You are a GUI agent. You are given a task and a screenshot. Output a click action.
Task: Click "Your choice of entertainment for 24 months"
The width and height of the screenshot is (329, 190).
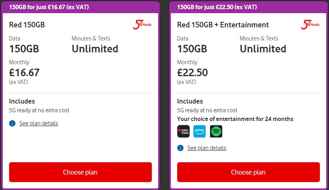click(235, 119)
